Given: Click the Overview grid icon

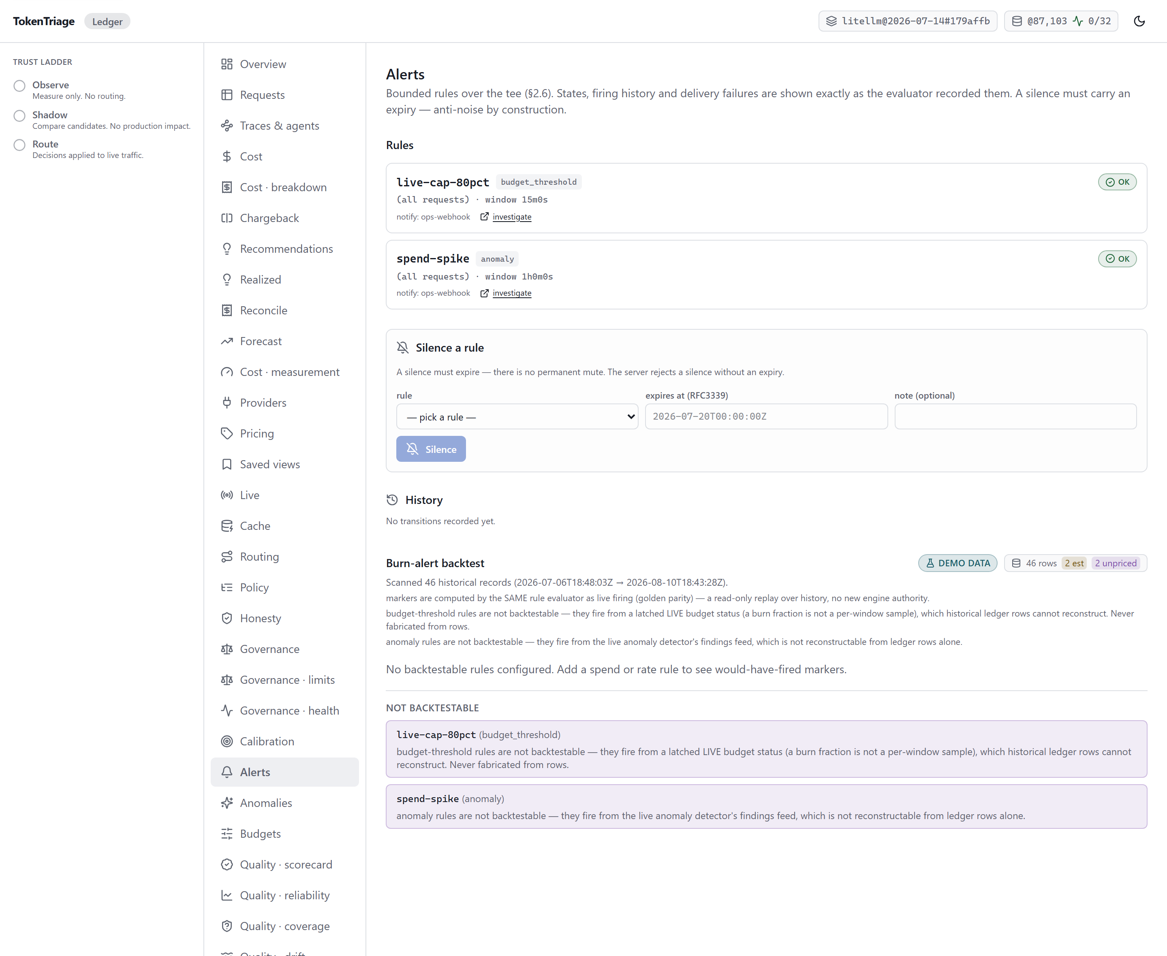Looking at the screenshot, I should pos(227,64).
